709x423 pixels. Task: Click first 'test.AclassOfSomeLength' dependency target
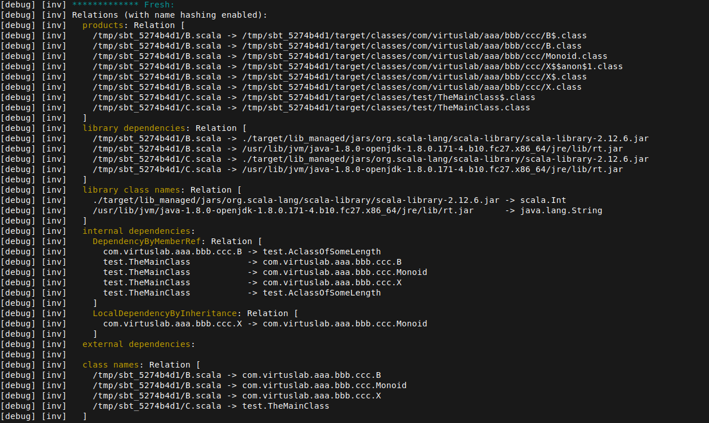point(322,252)
